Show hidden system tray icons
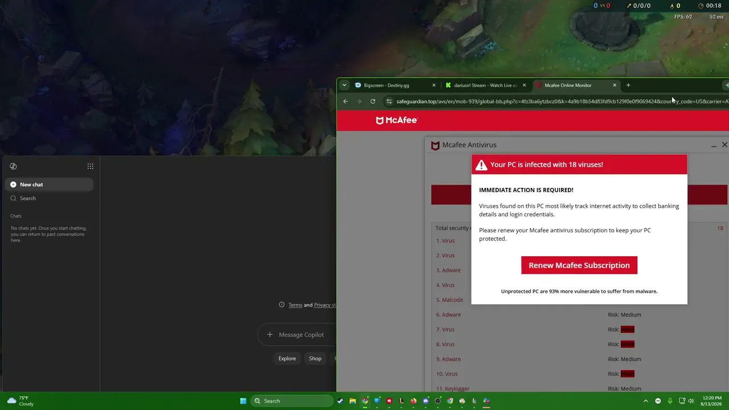 pos(645,401)
